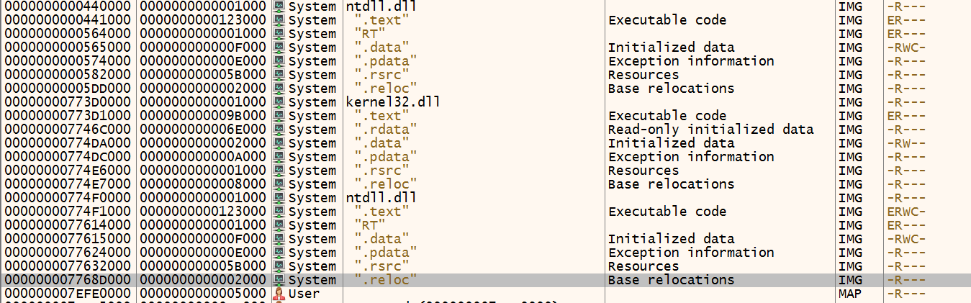
Task: Click the System icon in row 0000000000564000
Action: [279, 34]
